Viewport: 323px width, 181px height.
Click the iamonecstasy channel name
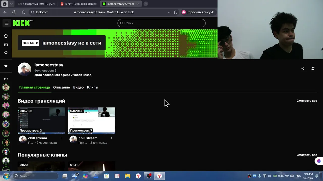49,65
